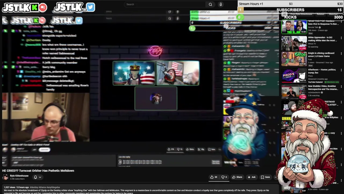This screenshot has width=344, height=194.
Task: Open options menu for New iDubbbz Video
Action: pos(341,87)
